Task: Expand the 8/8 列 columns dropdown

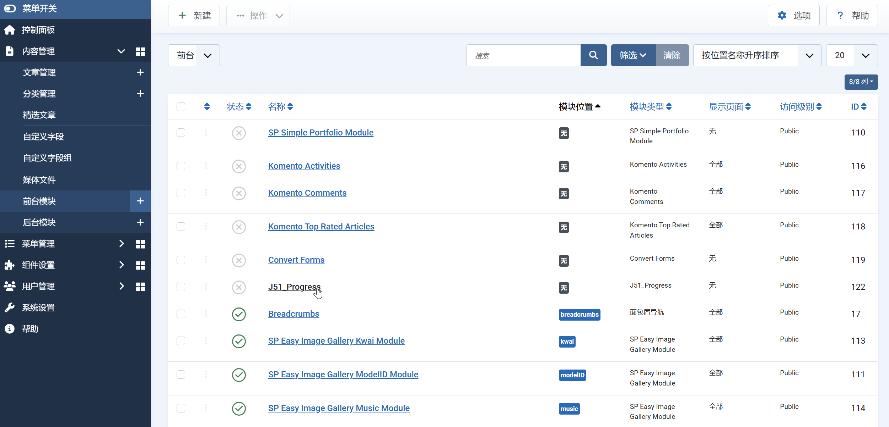Action: [x=861, y=82]
